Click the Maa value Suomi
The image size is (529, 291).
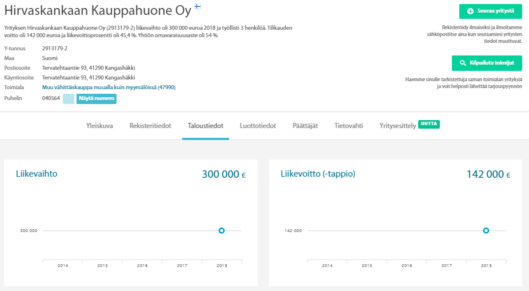pos(50,58)
